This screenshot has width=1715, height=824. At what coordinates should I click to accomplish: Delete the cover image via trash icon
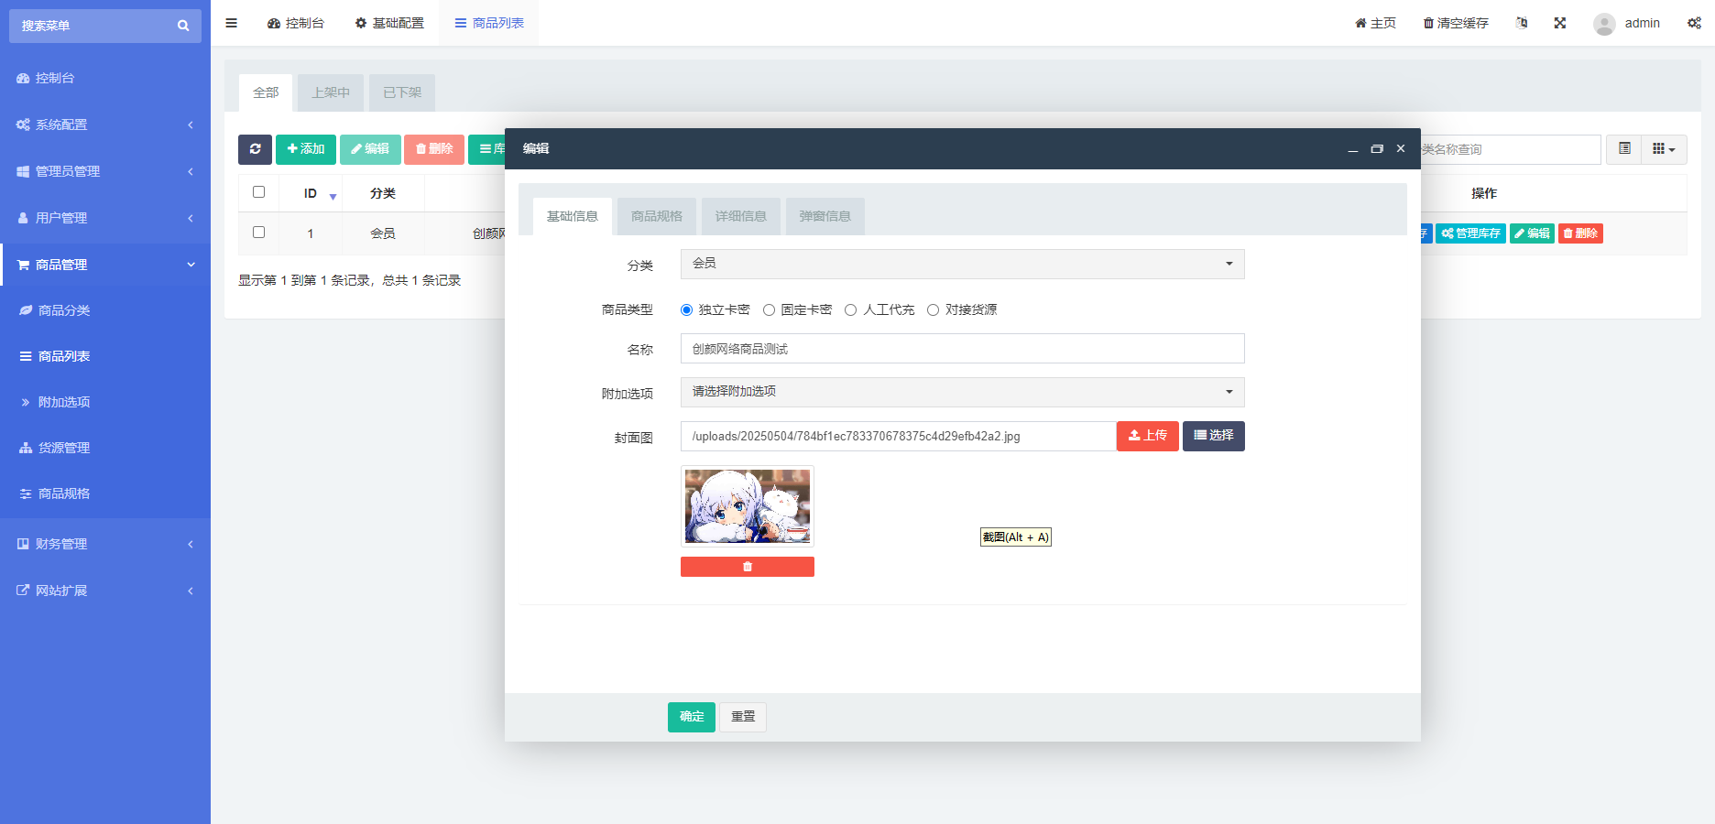click(747, 566)
